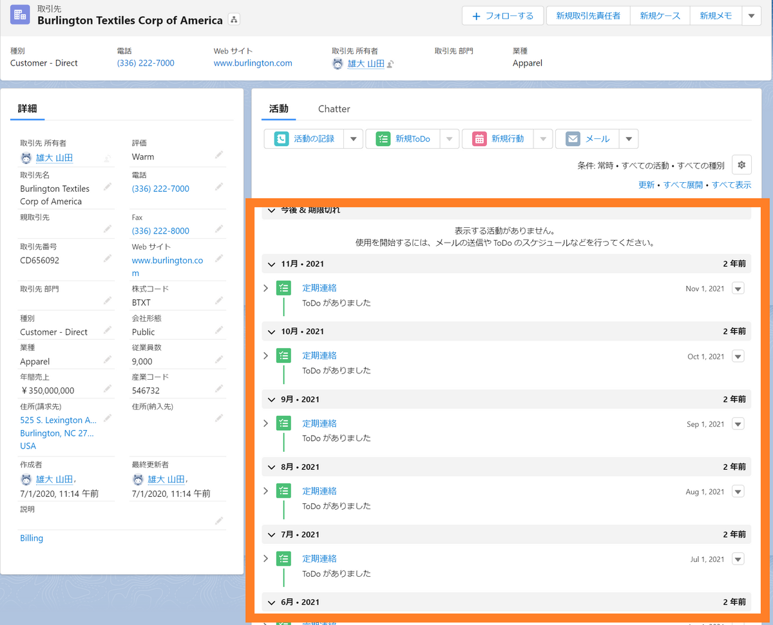Click the フォローする button
Screen dimensions: 773x625
502,16
